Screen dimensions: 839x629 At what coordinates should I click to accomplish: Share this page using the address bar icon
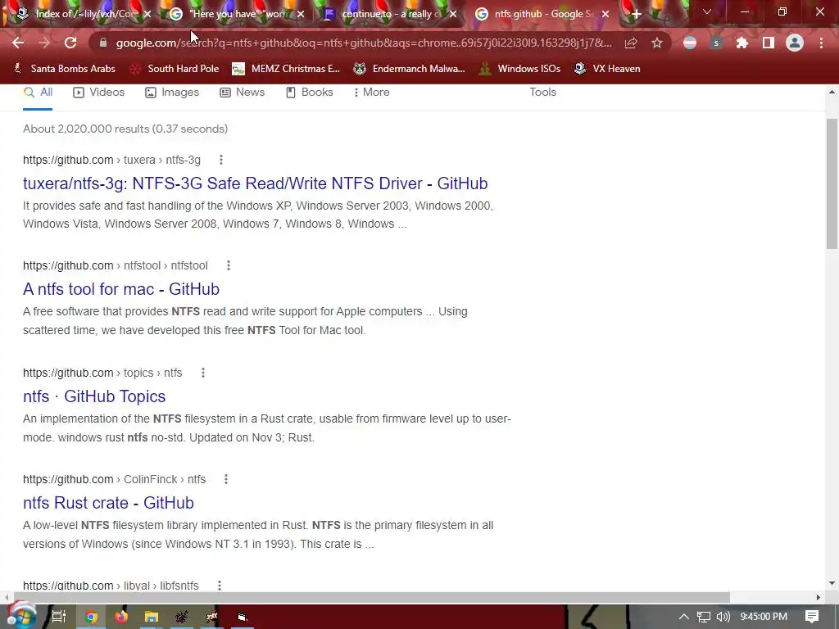(x=631, y=43)
